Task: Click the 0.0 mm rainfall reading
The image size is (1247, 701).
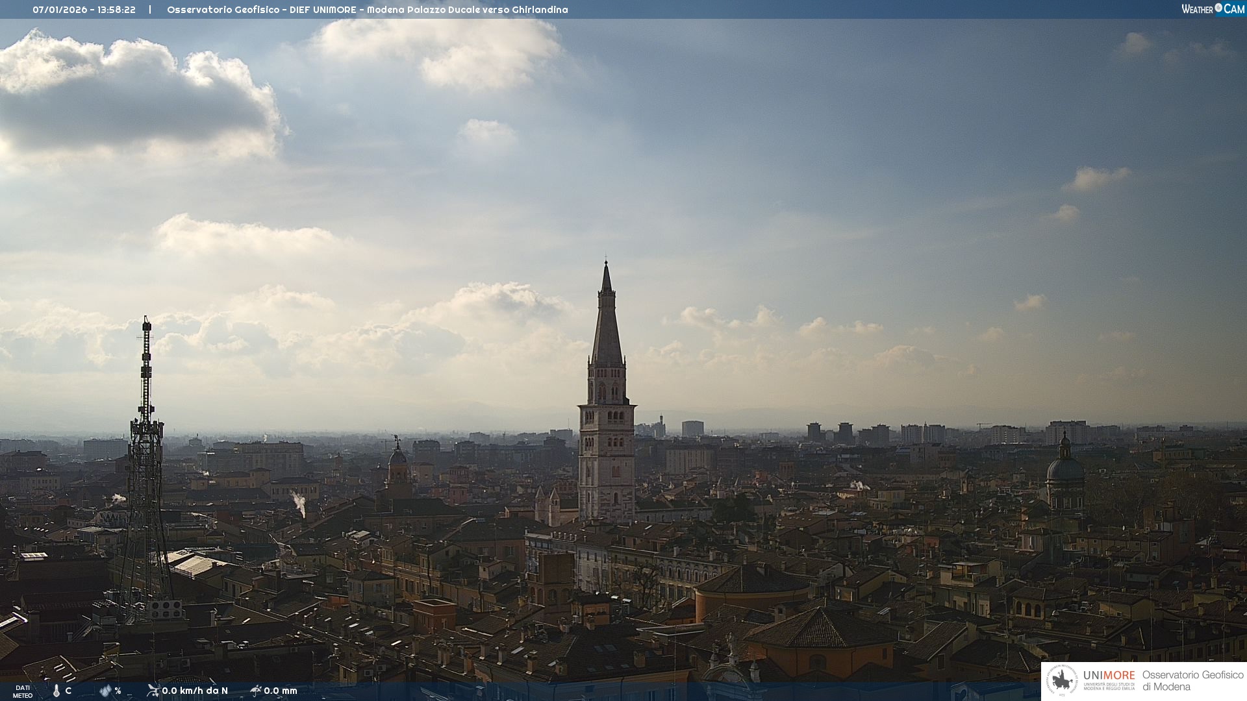Action: [x=281, y=691]
